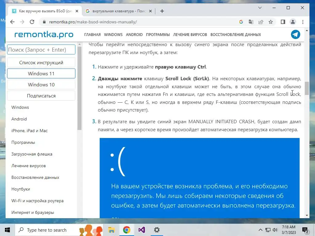
Task: Click the address bar URL
Action: 93,22
